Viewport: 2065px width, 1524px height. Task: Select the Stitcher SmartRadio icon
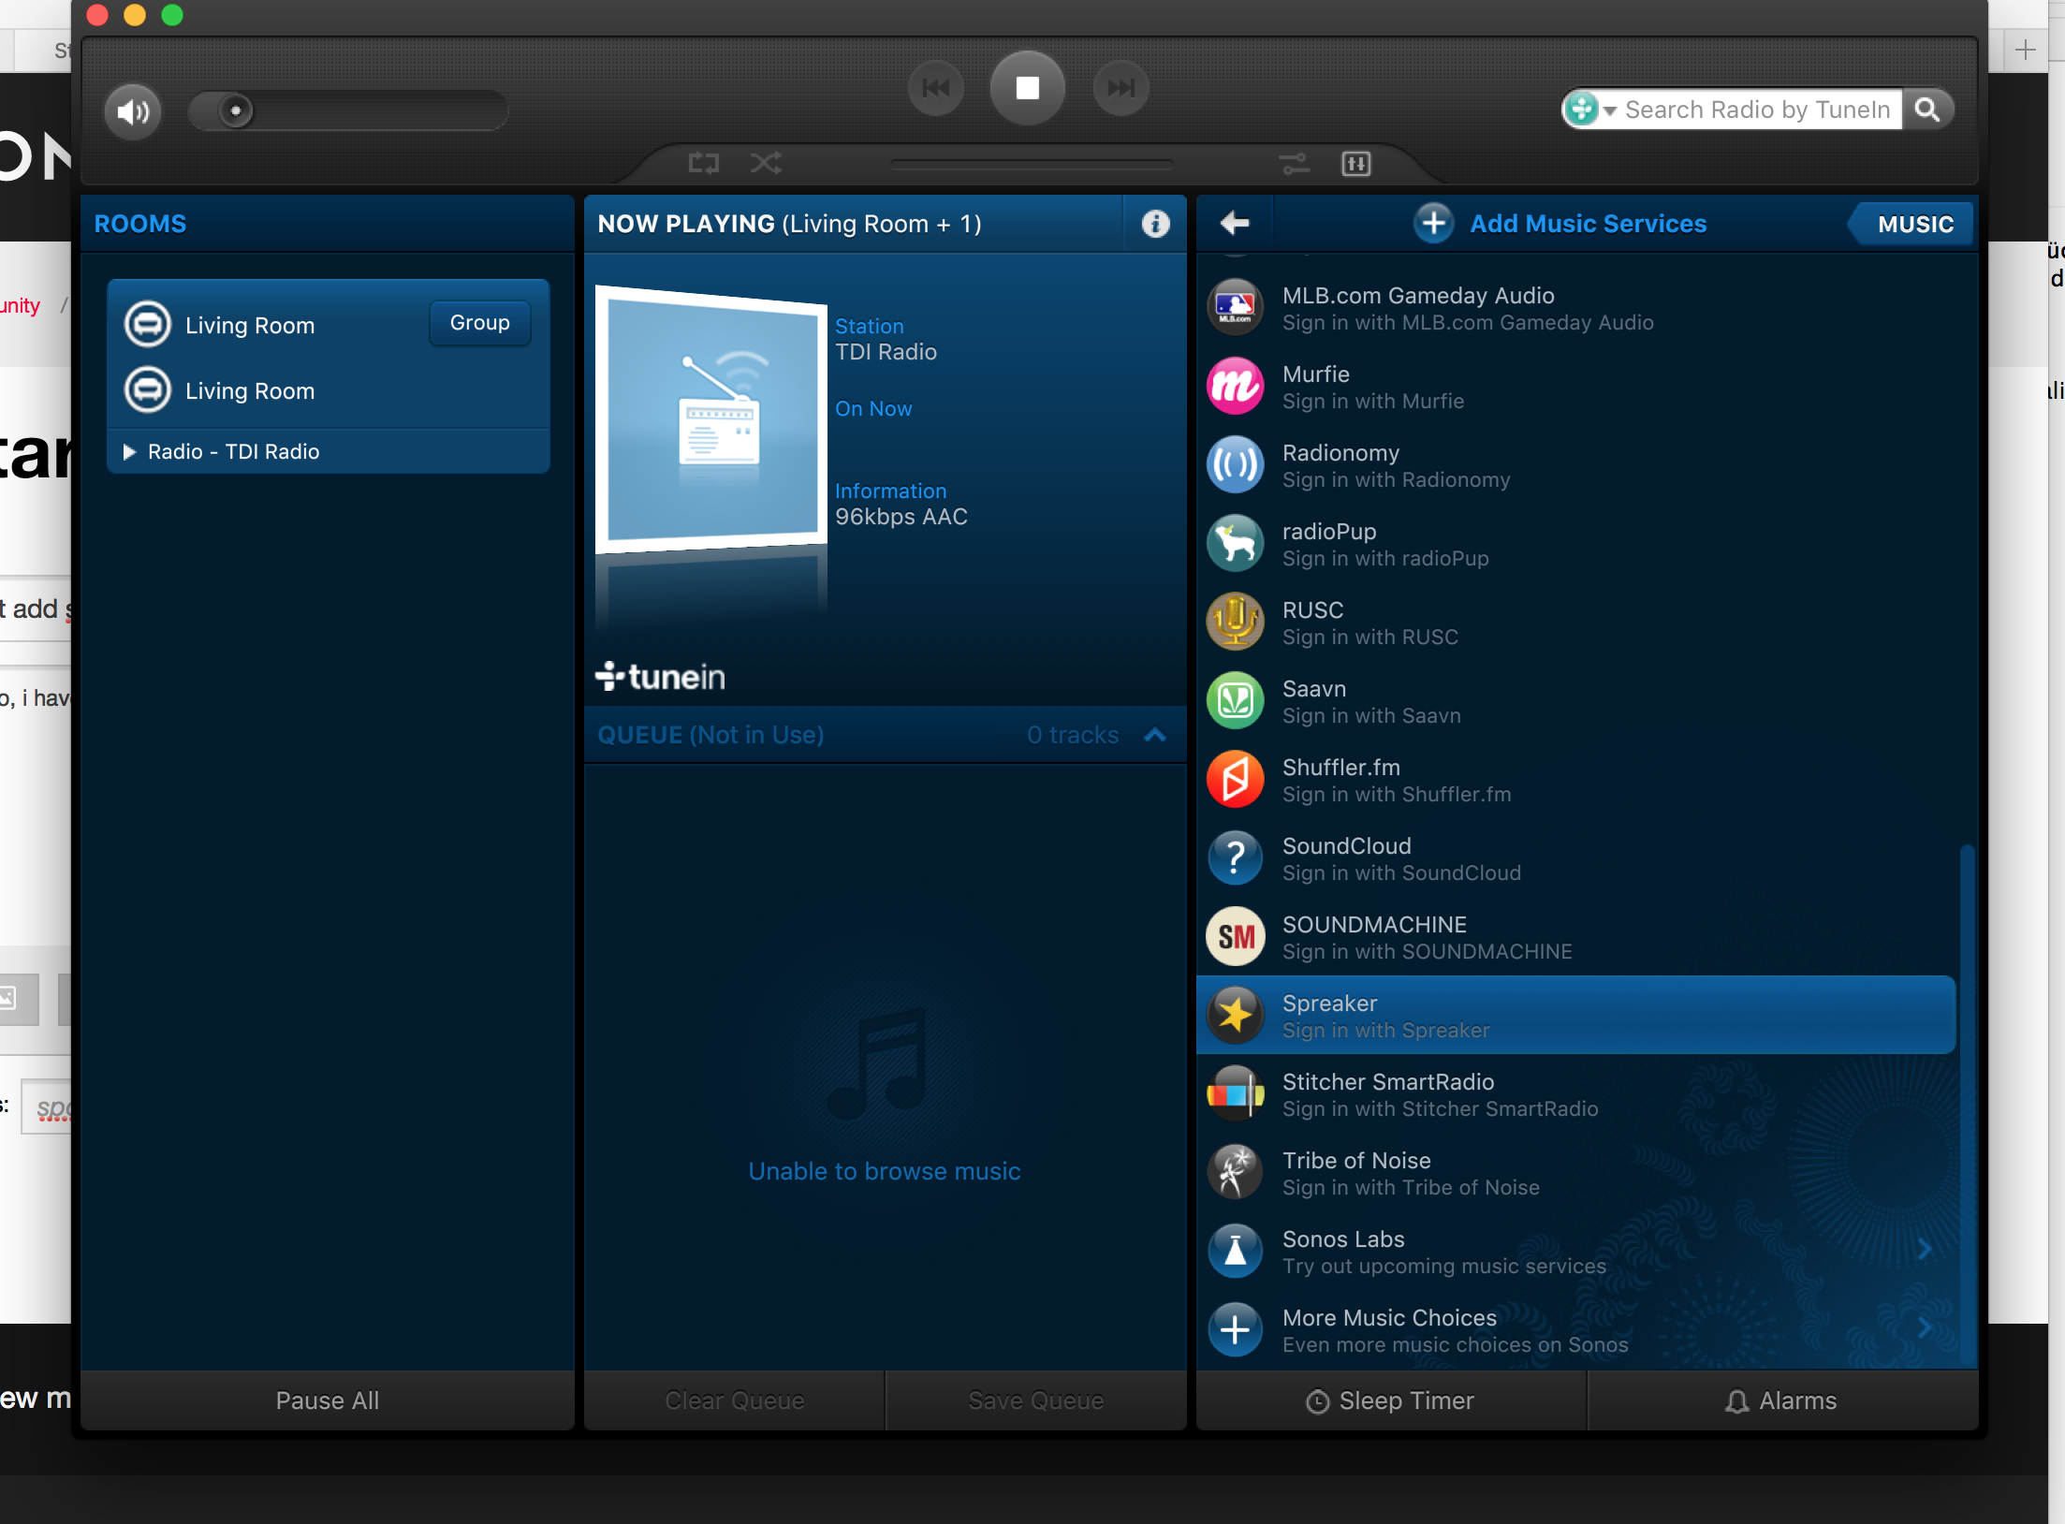1235,1093
